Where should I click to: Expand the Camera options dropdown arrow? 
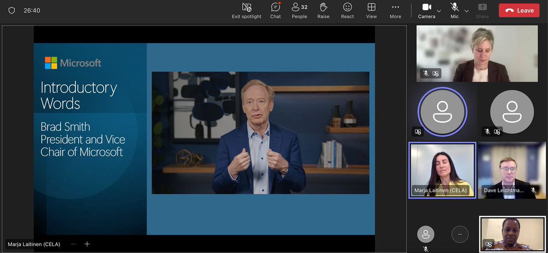[x=439, y=10]
